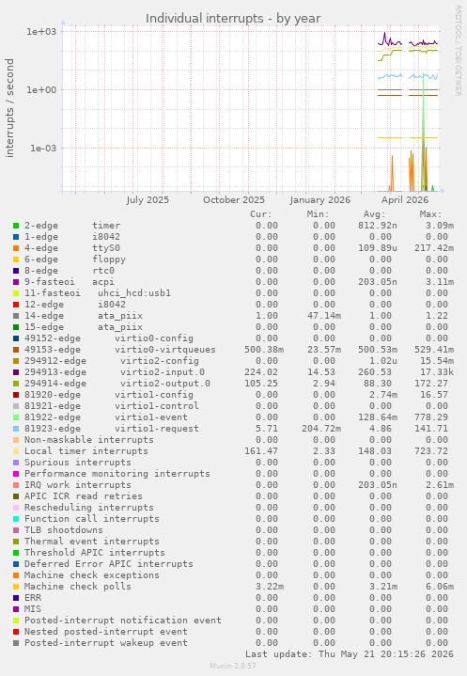Click the Rescheduling interrupts legend label
The width and height of the screenshot is (467, 676).
coord(88,508)
